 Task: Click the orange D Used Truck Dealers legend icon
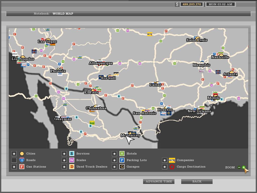click(72, 167)
